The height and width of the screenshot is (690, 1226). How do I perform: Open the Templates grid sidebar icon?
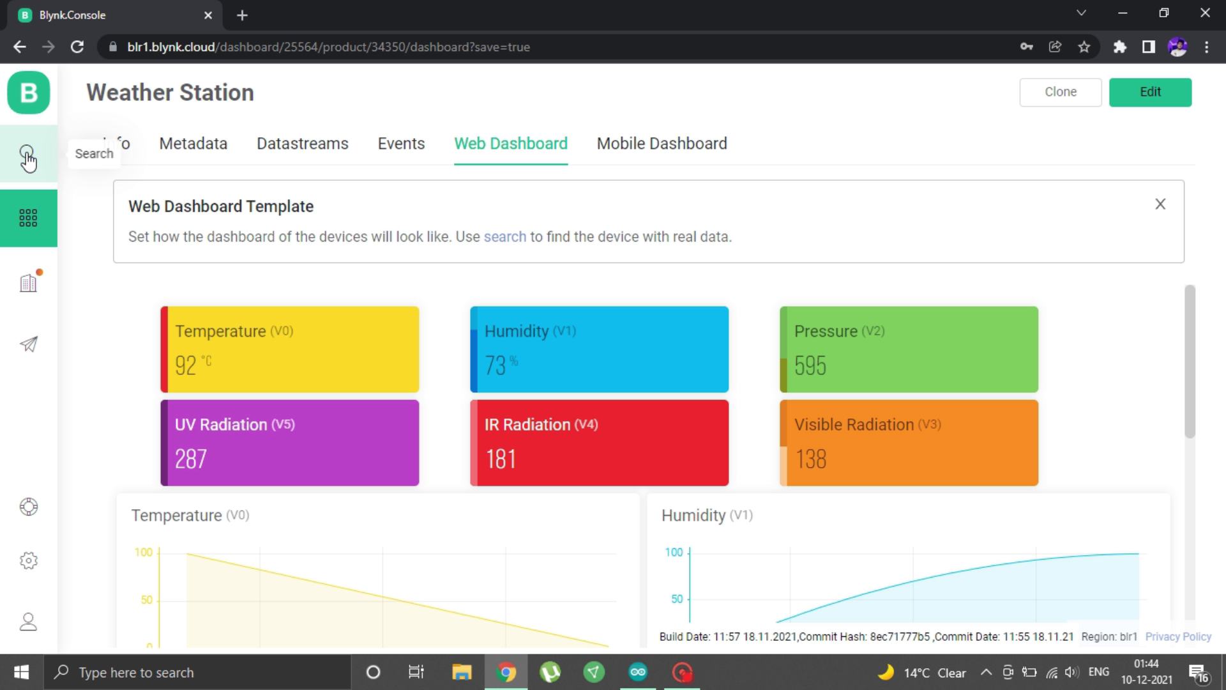point(28,218)
